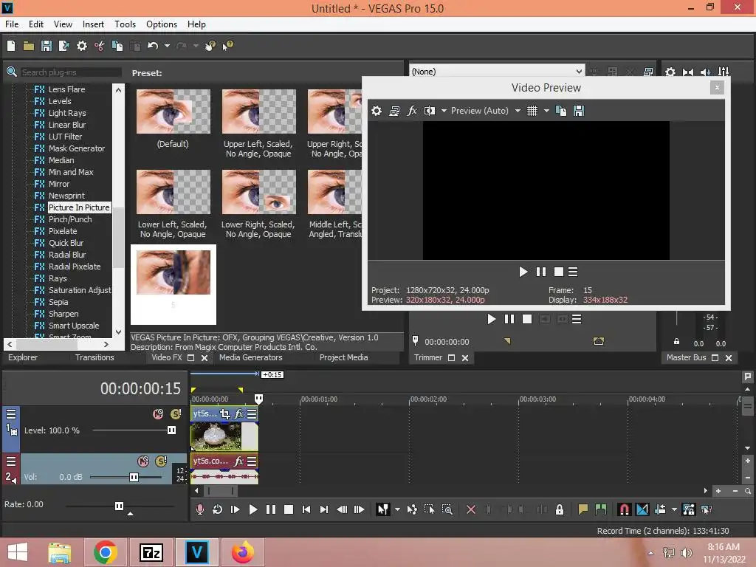The width and height of the screenshot is (756, 567).
Task: Mute video track 1
Action: point(158,413)
